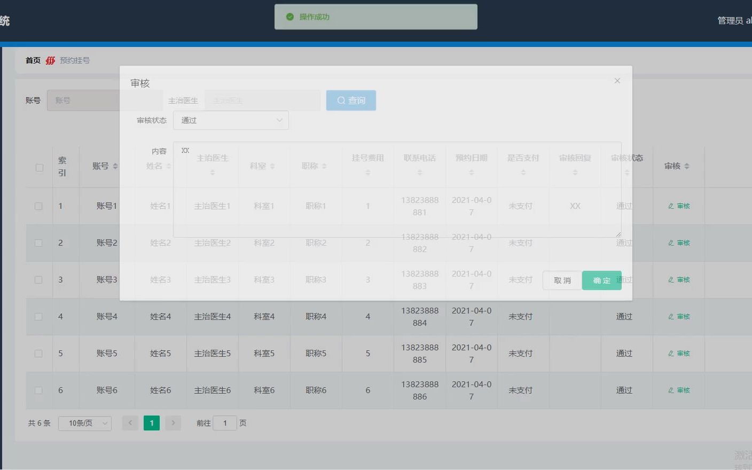Go to next page arrow
The image size is (752, 470).
(173, 423)
